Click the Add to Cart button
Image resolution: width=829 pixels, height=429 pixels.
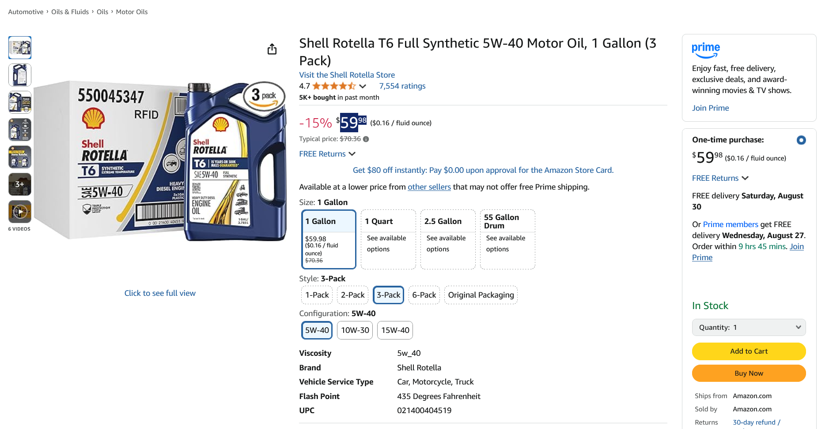pyautogui.click(x=749, y=351)
